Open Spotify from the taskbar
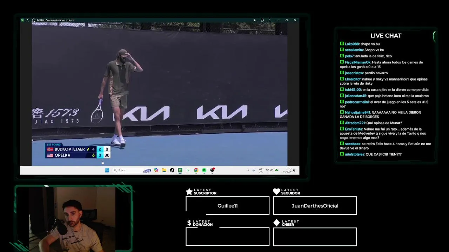The image size is (449, 252). pyautogui.click(x=204, y=170)
